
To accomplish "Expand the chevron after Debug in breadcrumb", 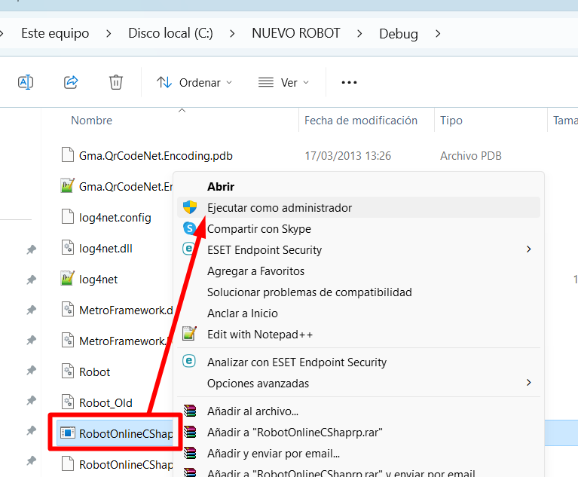I will point(438,34).
